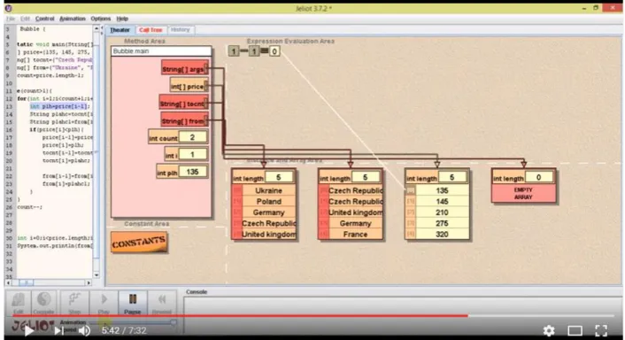Open the Control menu
The image size is (625, 340).
[44, 19]
